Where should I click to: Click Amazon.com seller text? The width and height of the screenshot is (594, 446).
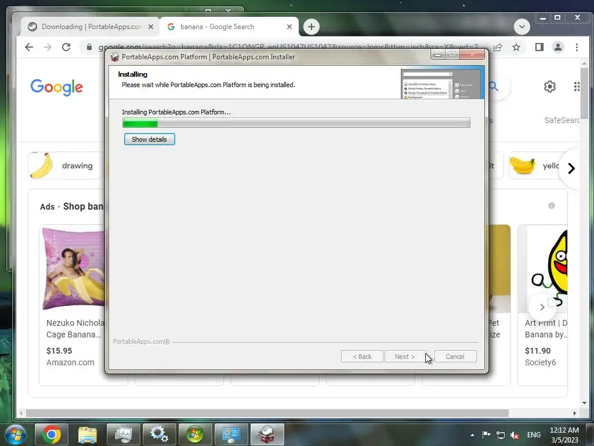click(x=70, y=362)
